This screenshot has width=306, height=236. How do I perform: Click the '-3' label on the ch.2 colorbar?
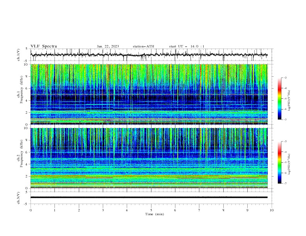285,142
